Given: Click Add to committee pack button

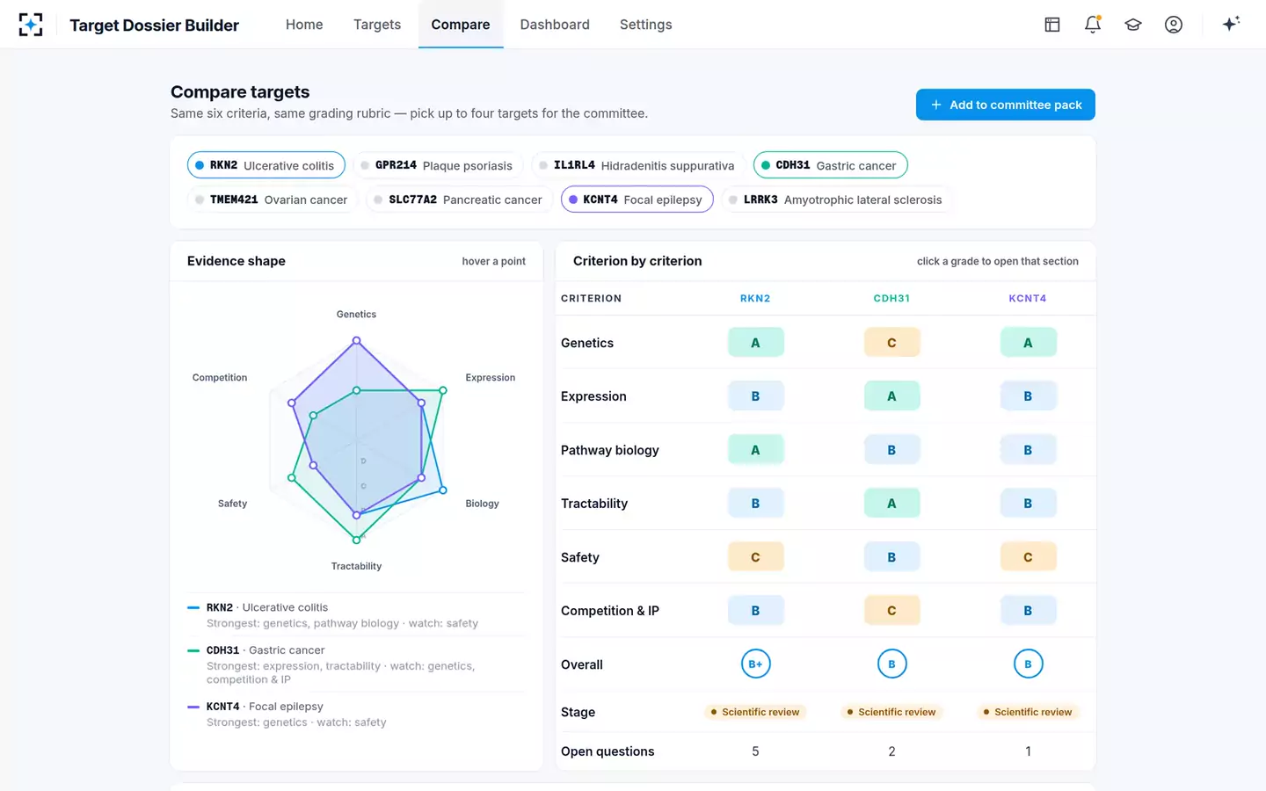Looking at the screenshot, I should (1006, 105).
